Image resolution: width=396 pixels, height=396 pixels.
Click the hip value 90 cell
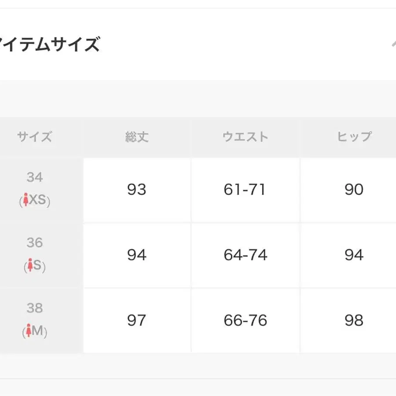354,190
